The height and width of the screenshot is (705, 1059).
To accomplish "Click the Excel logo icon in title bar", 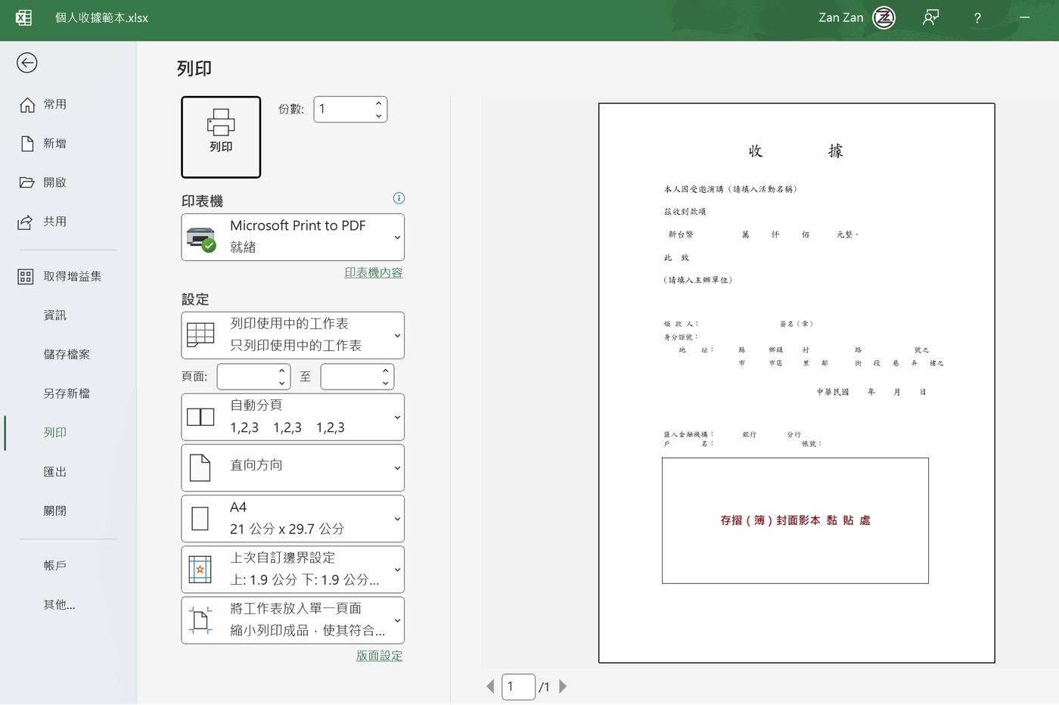I will pos(23,17).
